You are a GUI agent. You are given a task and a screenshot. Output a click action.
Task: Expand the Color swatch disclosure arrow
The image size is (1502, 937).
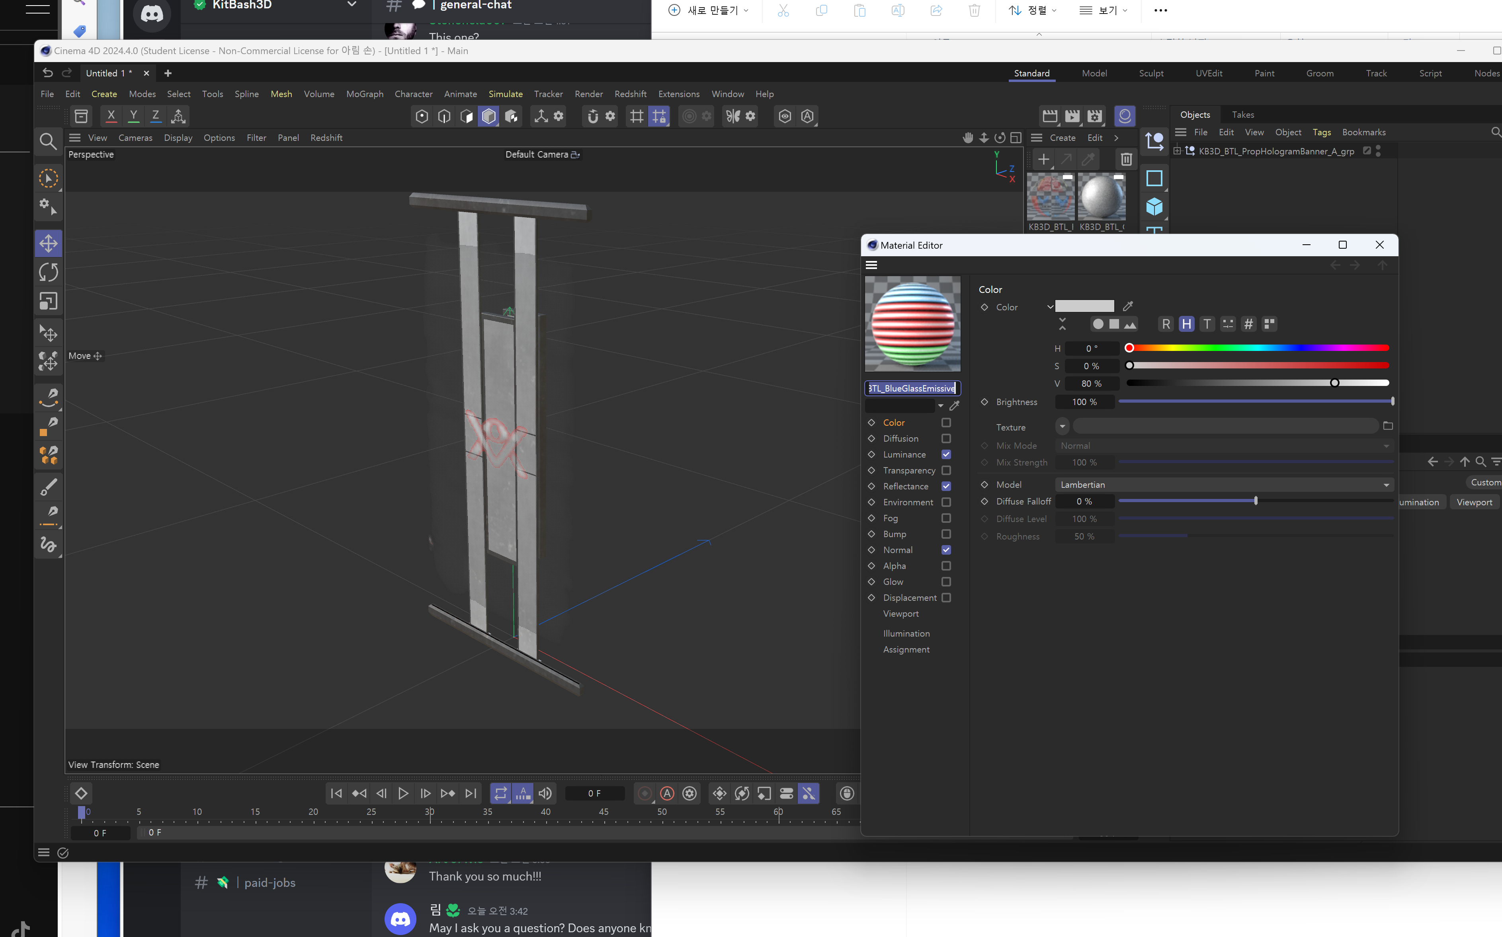[x=1050, y=307]
